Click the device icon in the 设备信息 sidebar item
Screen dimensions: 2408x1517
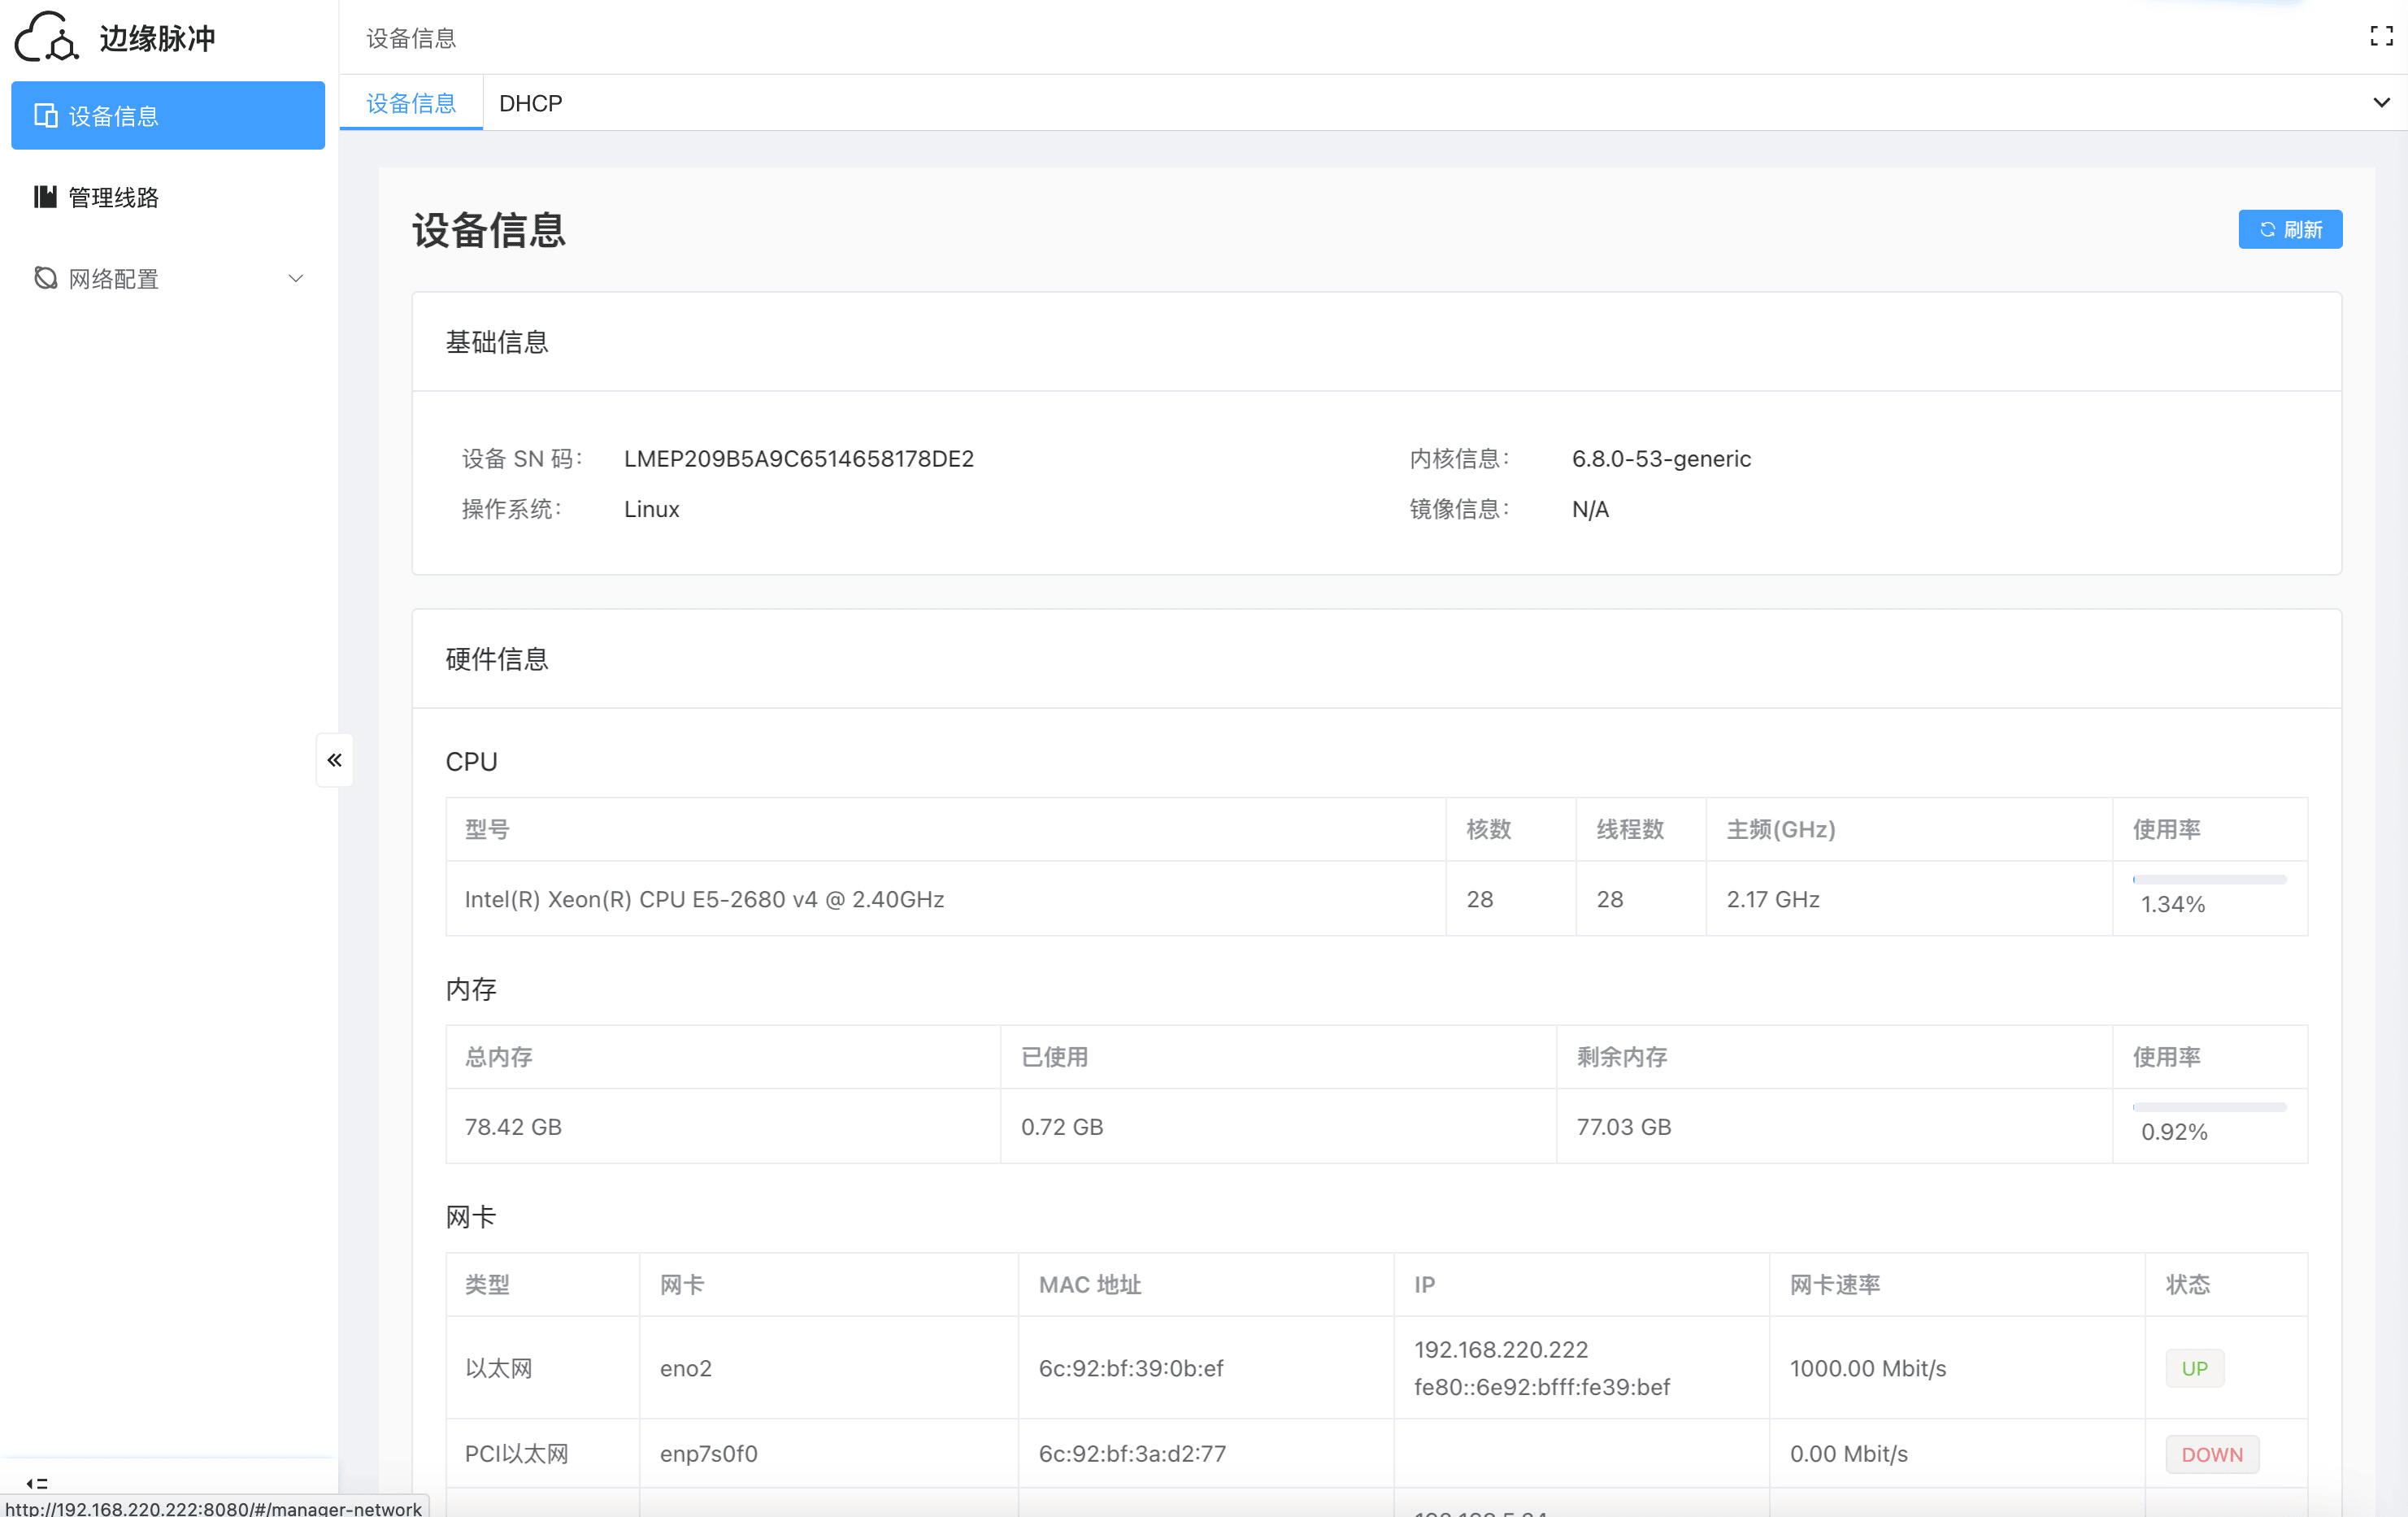click(x=45, y=116)
